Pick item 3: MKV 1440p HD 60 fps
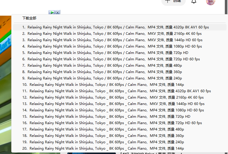The image size is (228, 154). (x=115, y=40)
